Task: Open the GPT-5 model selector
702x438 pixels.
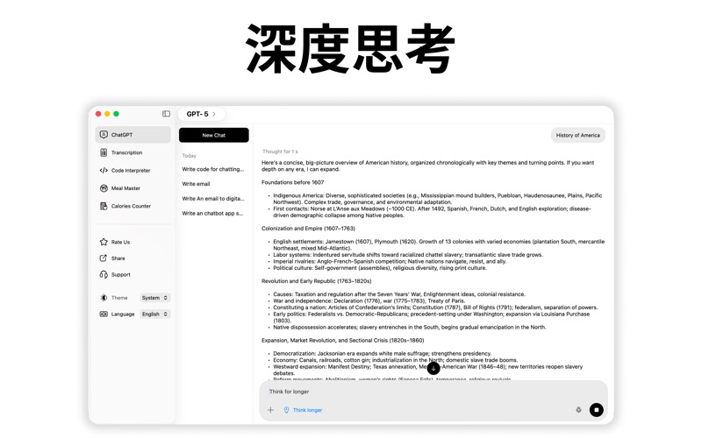Action: pos(202,114)
